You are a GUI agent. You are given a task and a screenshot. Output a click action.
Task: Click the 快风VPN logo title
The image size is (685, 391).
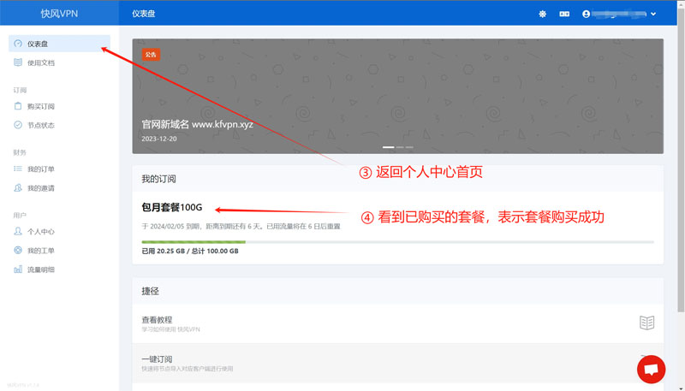59,14
